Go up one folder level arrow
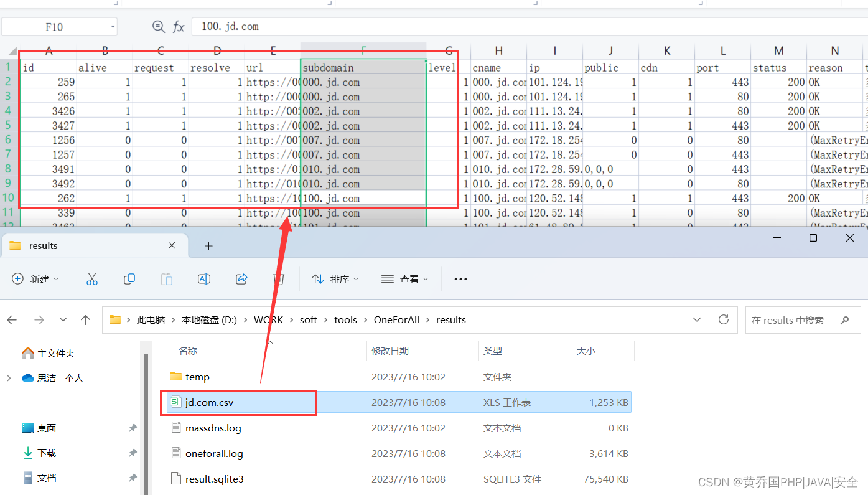Screen dimensions: 868x495 [x=86, y=319]
